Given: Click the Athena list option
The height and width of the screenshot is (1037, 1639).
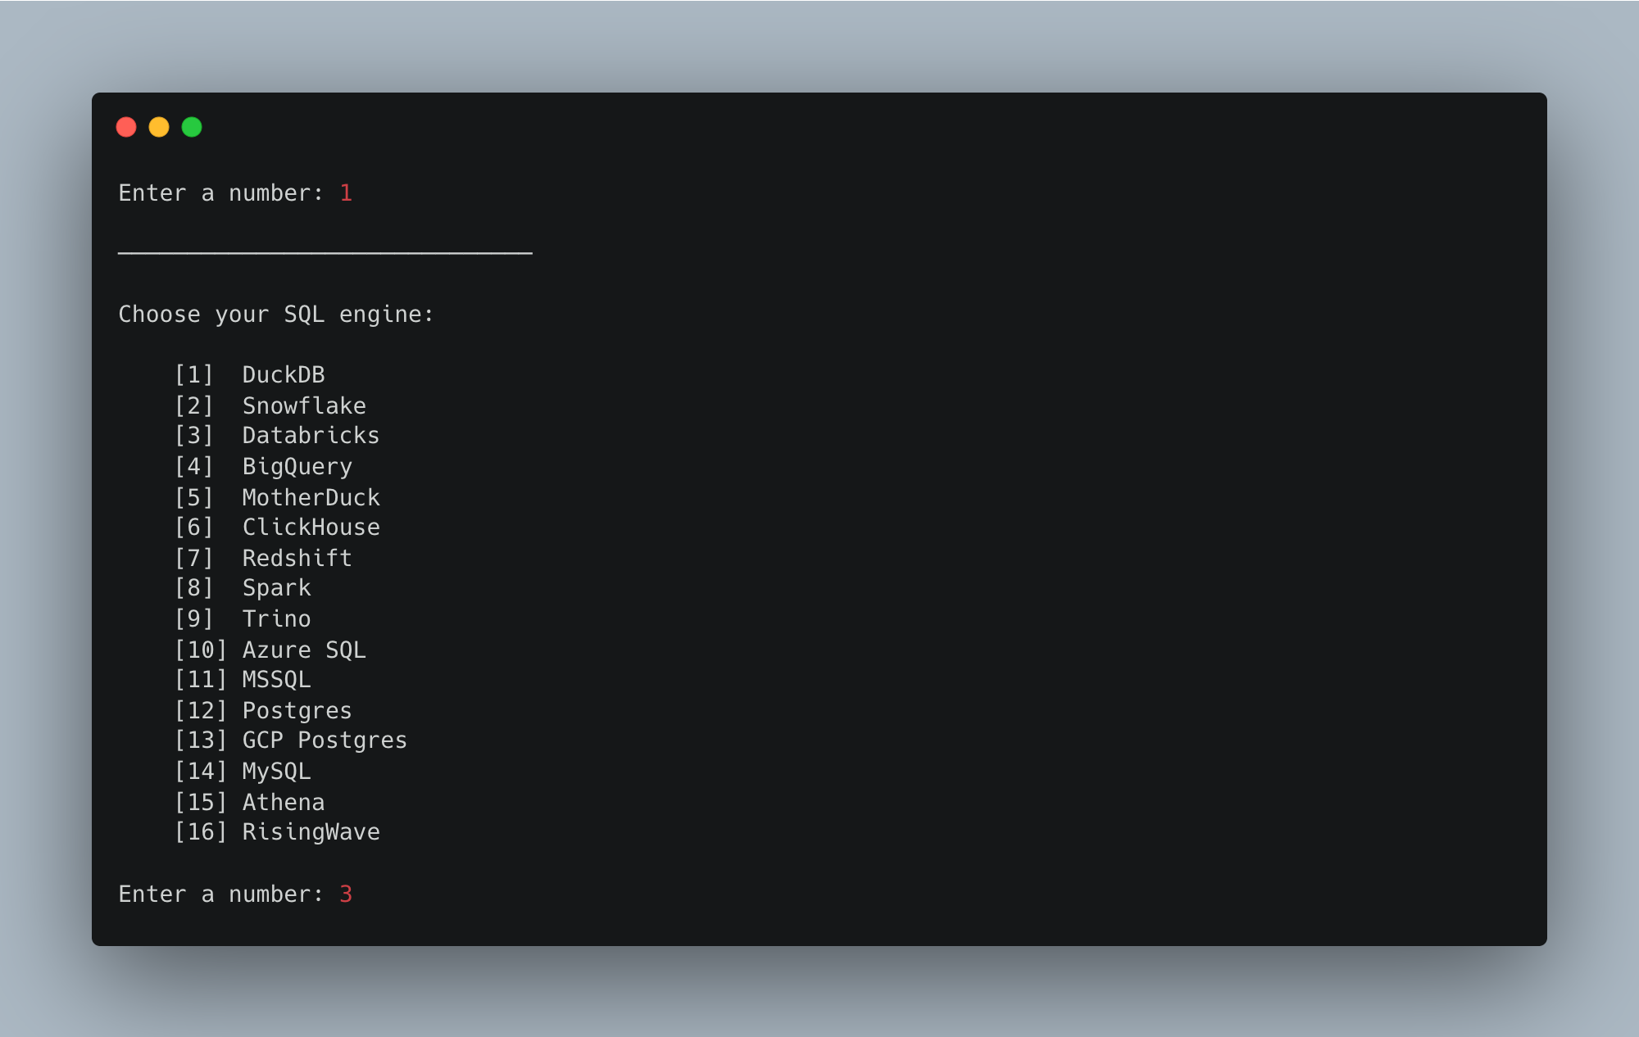Looking at the screenshot, I should pos(283,802).
